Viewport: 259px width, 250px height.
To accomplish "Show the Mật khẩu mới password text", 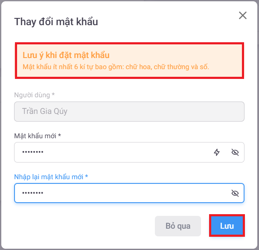I will click(235, 152).
